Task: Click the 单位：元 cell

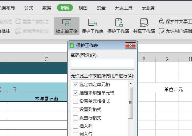Action: coord(173,89)
